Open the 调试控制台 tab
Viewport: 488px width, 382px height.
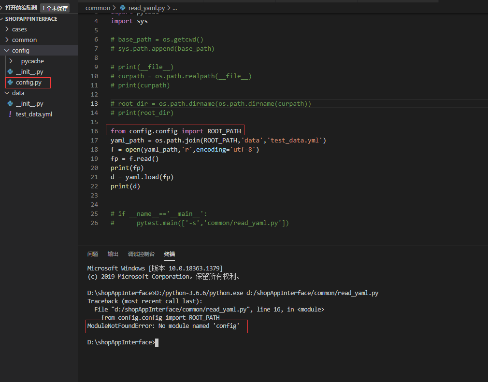coord(142,254)
